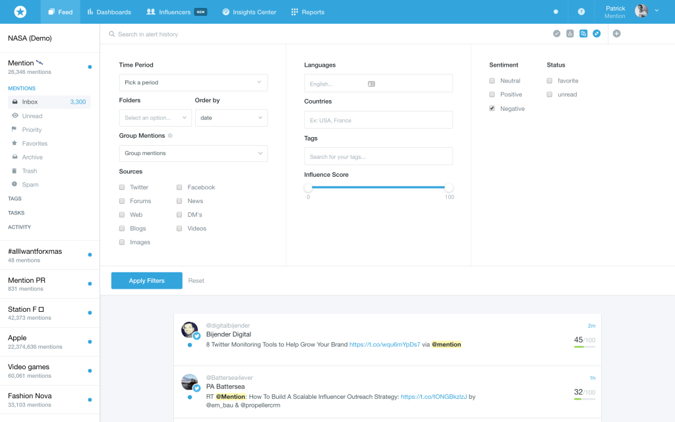Viewport: 675px width, 422px height.
Task: Tick the Web source checkbox
Action: [122, 215]
